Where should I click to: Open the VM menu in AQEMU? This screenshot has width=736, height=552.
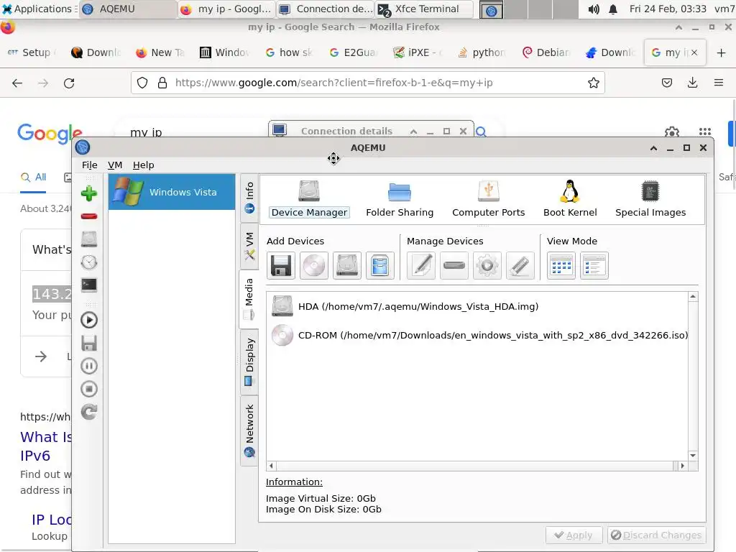pos(115,165)
